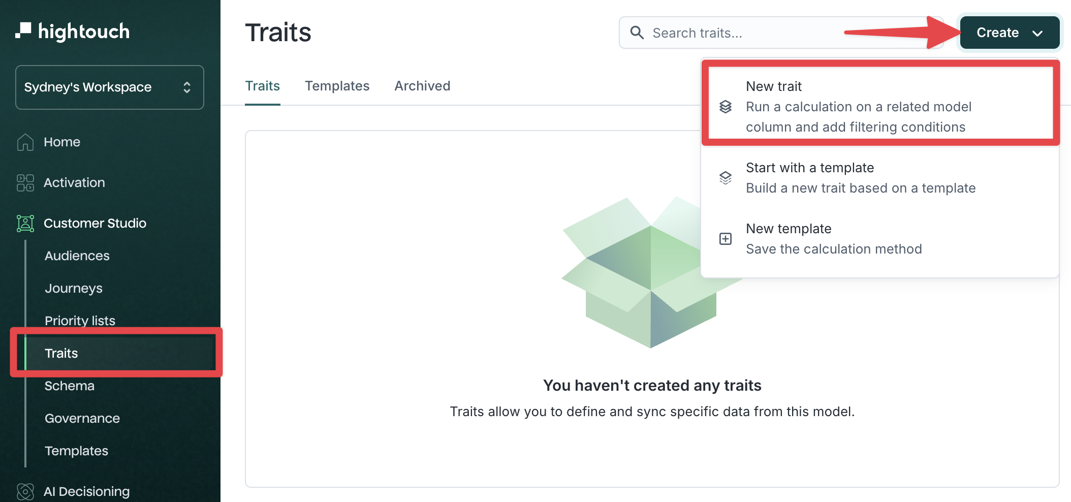Click the search magnifier icon
Screen dimensions: 1071x502
[637, 33]
